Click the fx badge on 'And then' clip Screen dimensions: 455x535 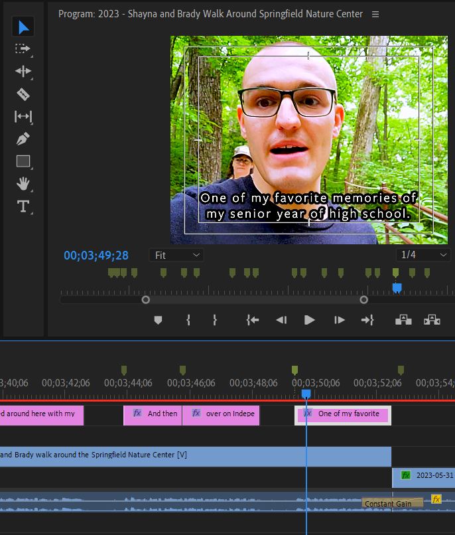pyautogui.click(x=137, y=413)
